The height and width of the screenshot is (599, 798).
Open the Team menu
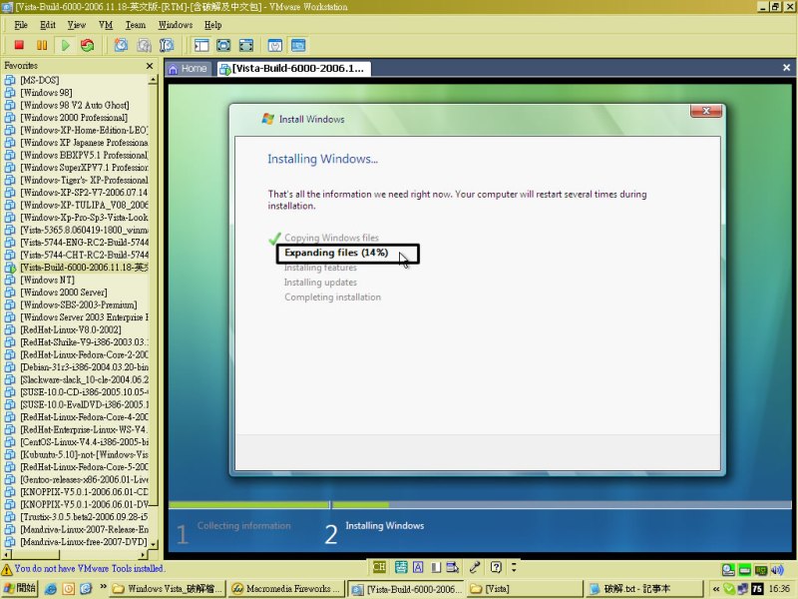click(136, 25)
